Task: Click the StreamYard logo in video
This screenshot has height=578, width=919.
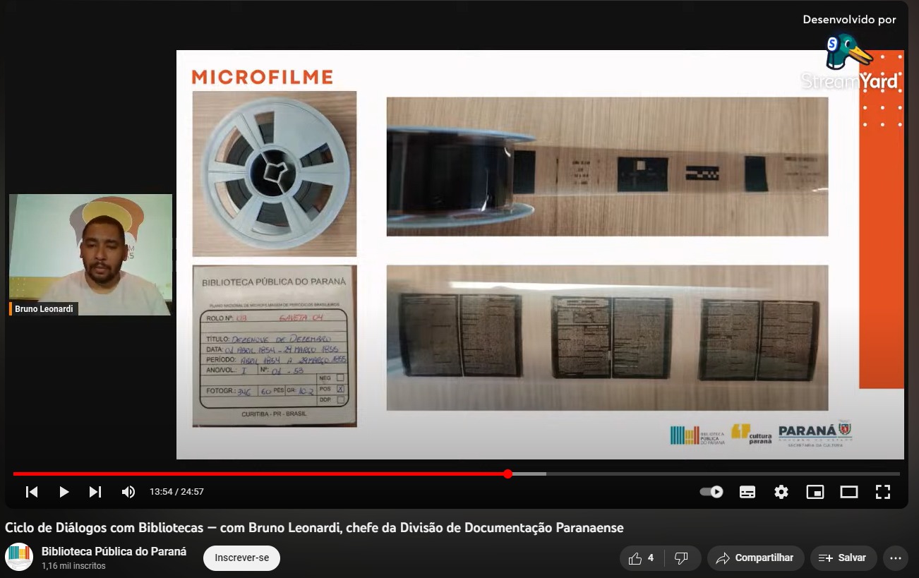Action: click(x=850, y=62)
